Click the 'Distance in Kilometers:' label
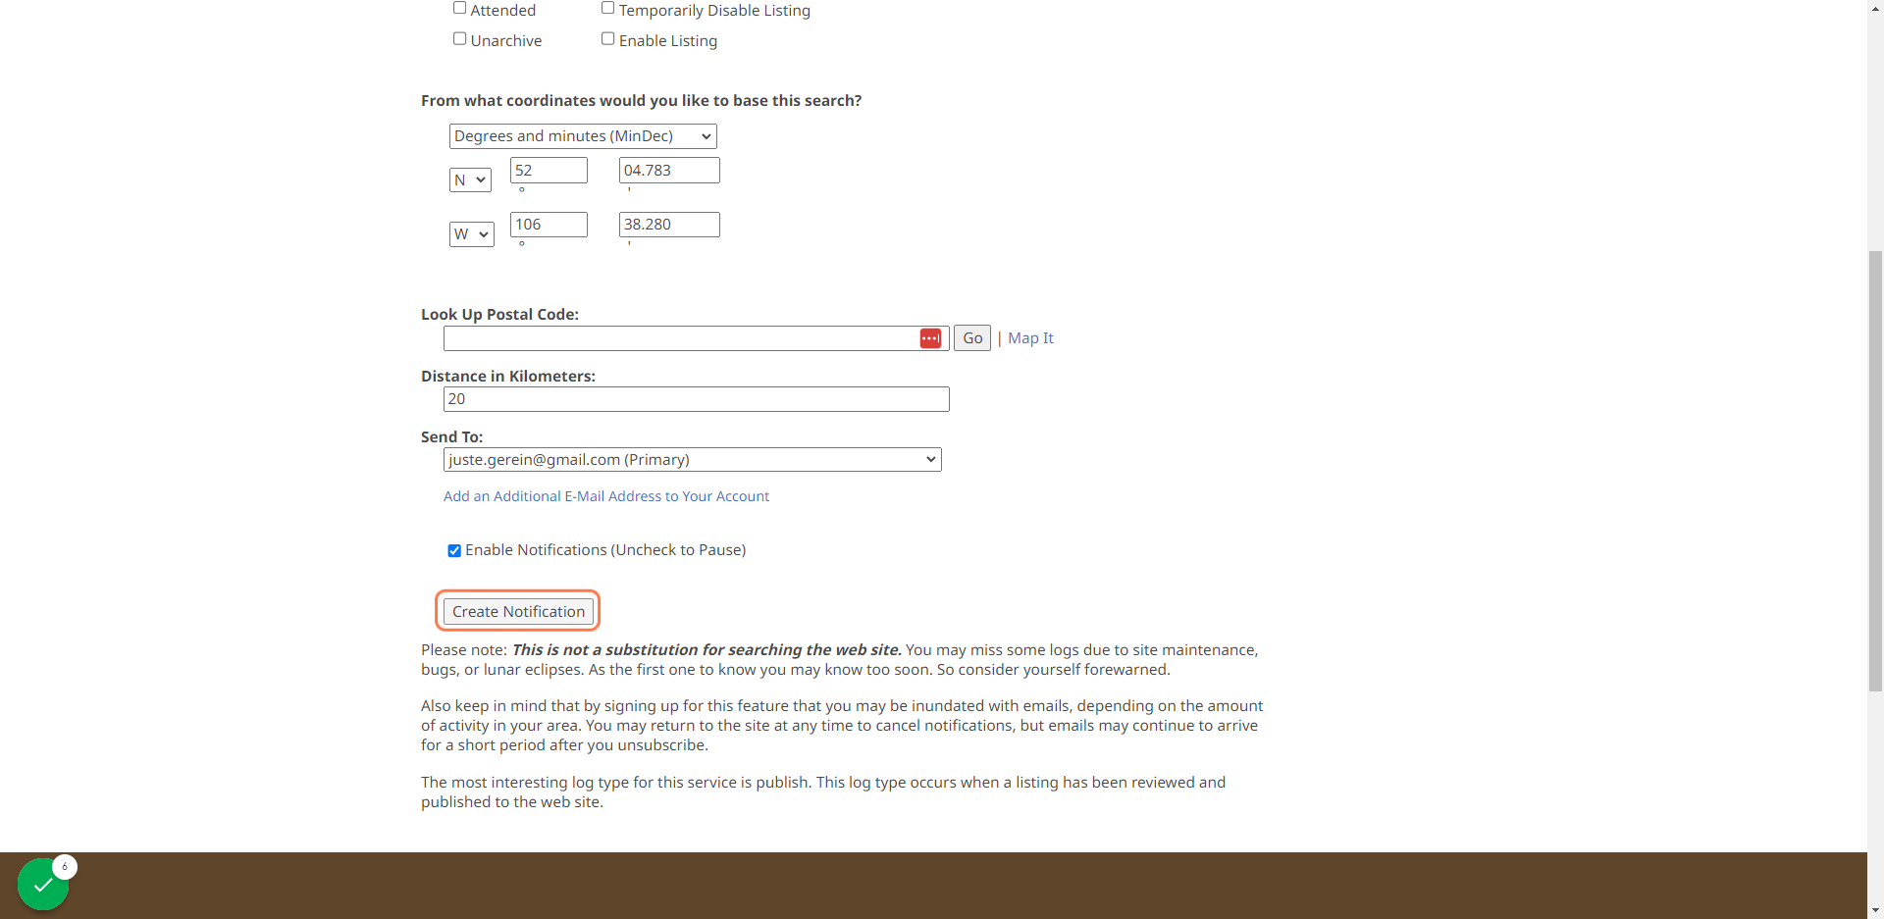 tap(508, 377)
